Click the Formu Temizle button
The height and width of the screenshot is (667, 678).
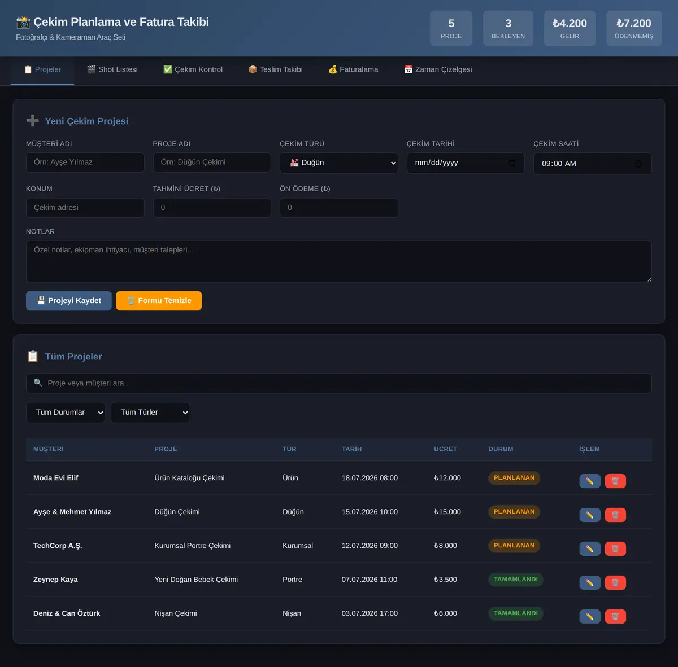(x=159, y=301)
